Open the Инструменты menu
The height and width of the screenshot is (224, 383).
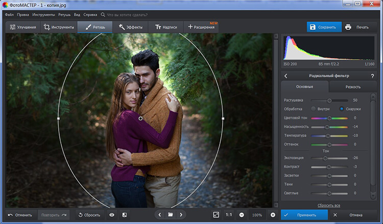pyautogui.click(x=44, y=15)
